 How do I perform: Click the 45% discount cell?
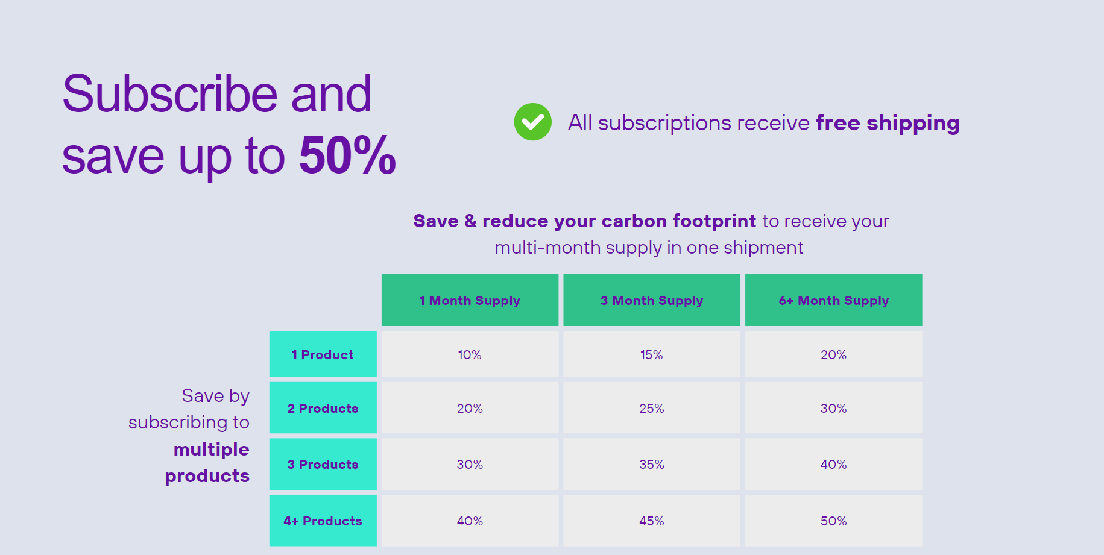click(652, 521)
